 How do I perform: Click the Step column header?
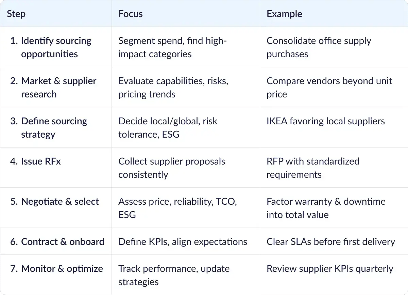click(x=16, y=14)
